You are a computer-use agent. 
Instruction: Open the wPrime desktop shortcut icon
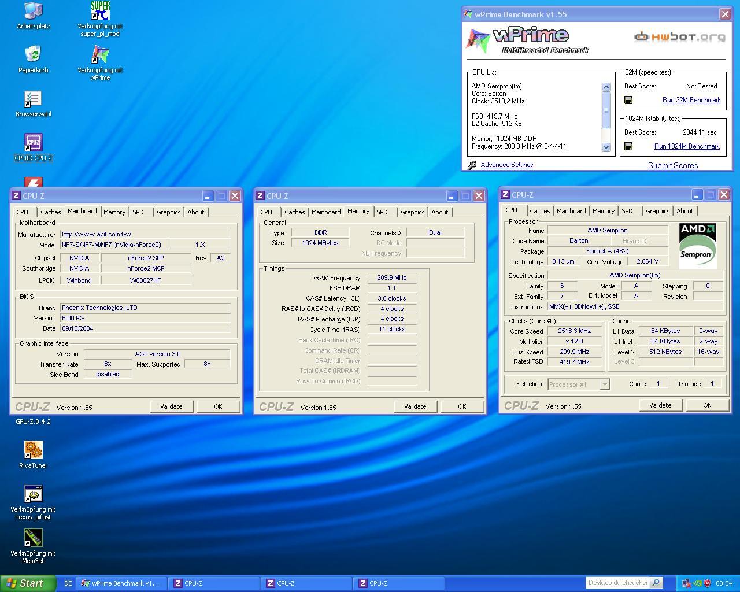coord(100,62)
